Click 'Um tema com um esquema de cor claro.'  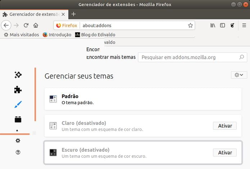[103, 129]
